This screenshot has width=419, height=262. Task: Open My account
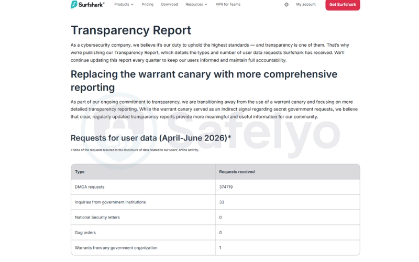click(x=306, y=4)
